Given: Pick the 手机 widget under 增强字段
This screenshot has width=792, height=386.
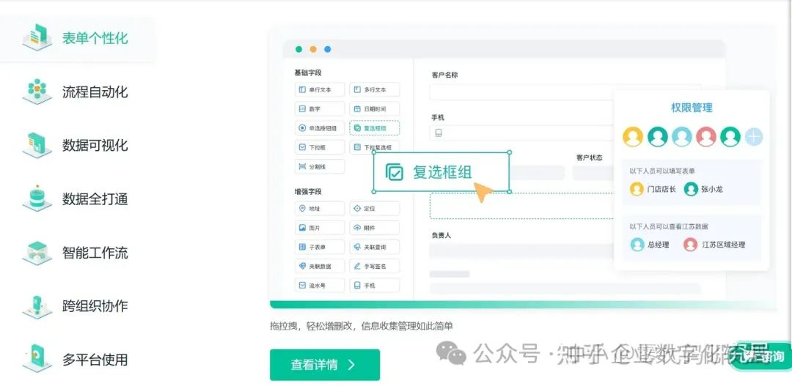Looking at the screenshot, I should tap(374, 285).
